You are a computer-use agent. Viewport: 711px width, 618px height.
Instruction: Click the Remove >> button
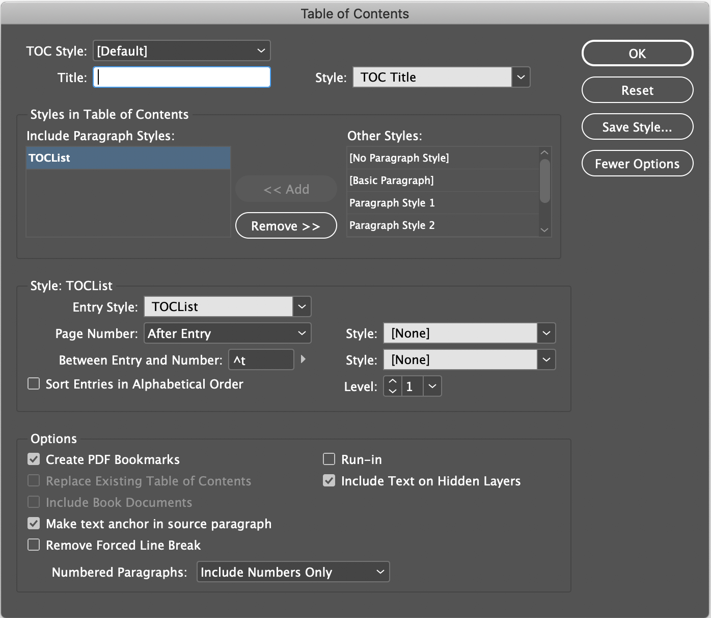coord(286,226)
